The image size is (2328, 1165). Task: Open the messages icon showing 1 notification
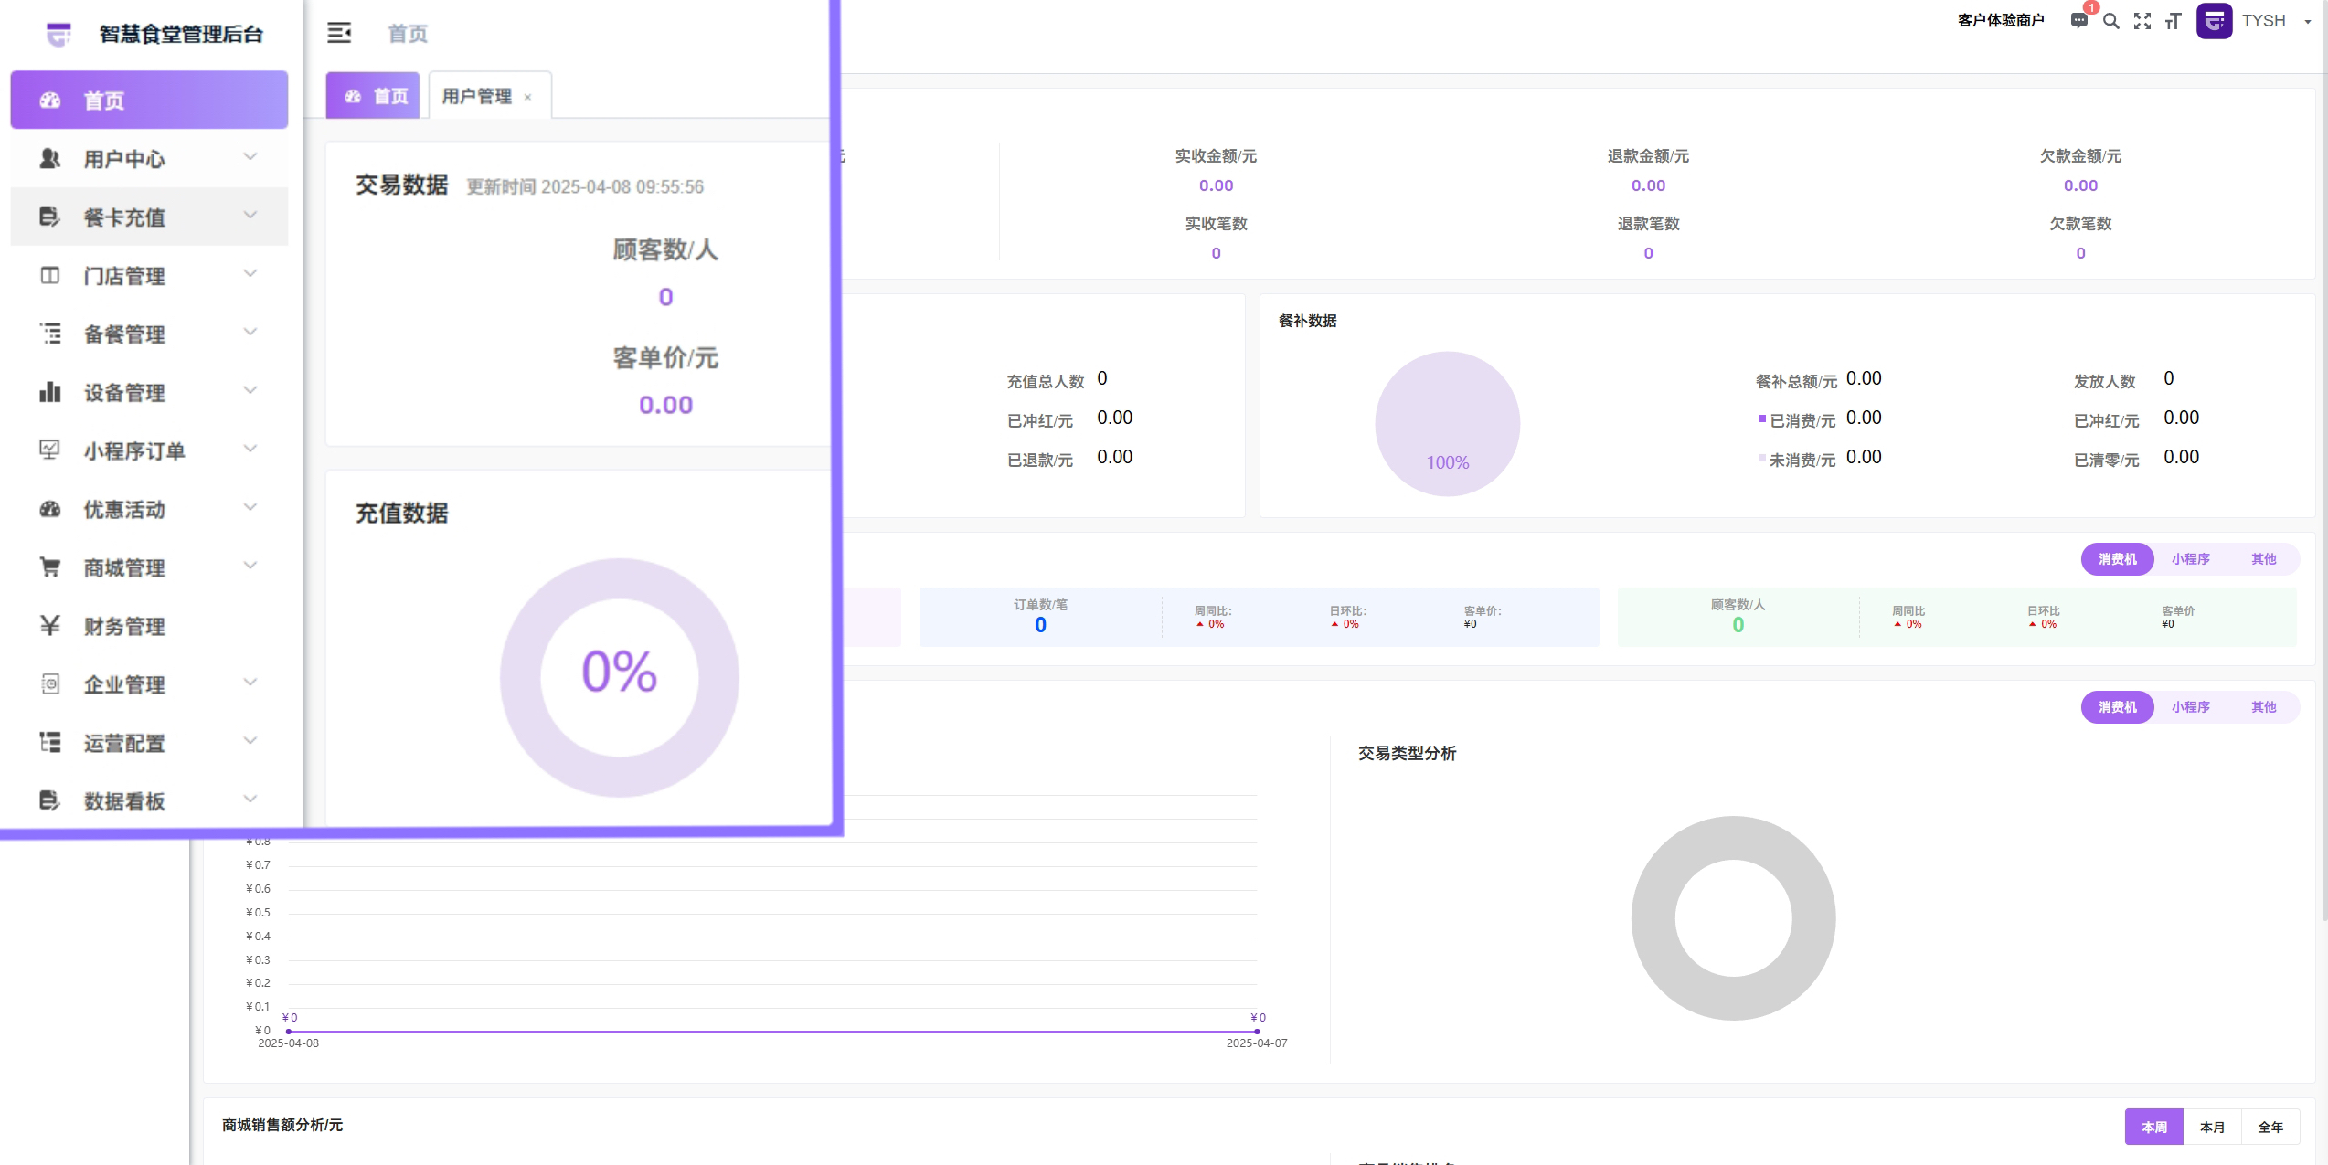click(2078, 21)
